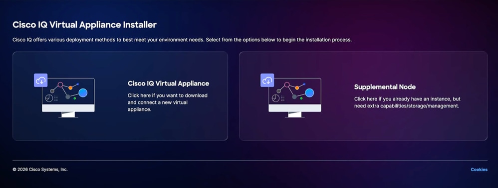
Task: Click text "download and connect a new virtual appliance"
Action: [168, 102]
